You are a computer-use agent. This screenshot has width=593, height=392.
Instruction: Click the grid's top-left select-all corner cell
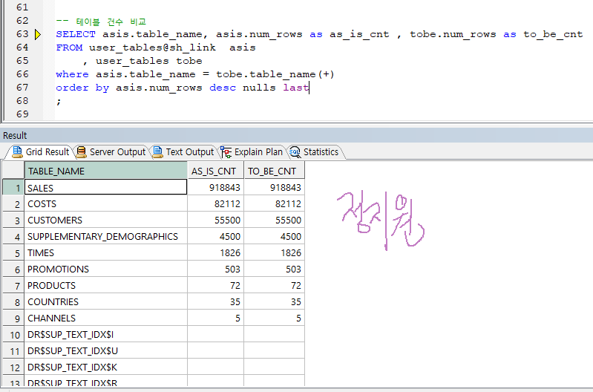(13, 171)
